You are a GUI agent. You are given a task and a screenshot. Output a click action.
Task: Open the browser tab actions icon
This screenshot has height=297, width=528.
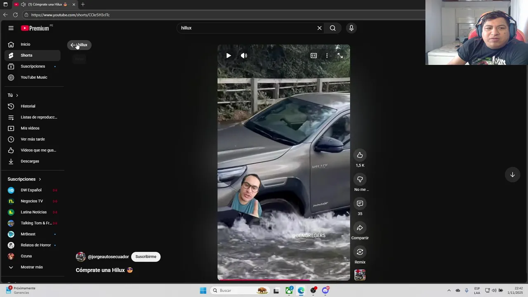(5, 5)
